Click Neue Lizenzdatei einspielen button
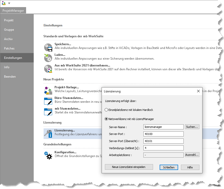224x189 pixels. [x=129, y=167]
